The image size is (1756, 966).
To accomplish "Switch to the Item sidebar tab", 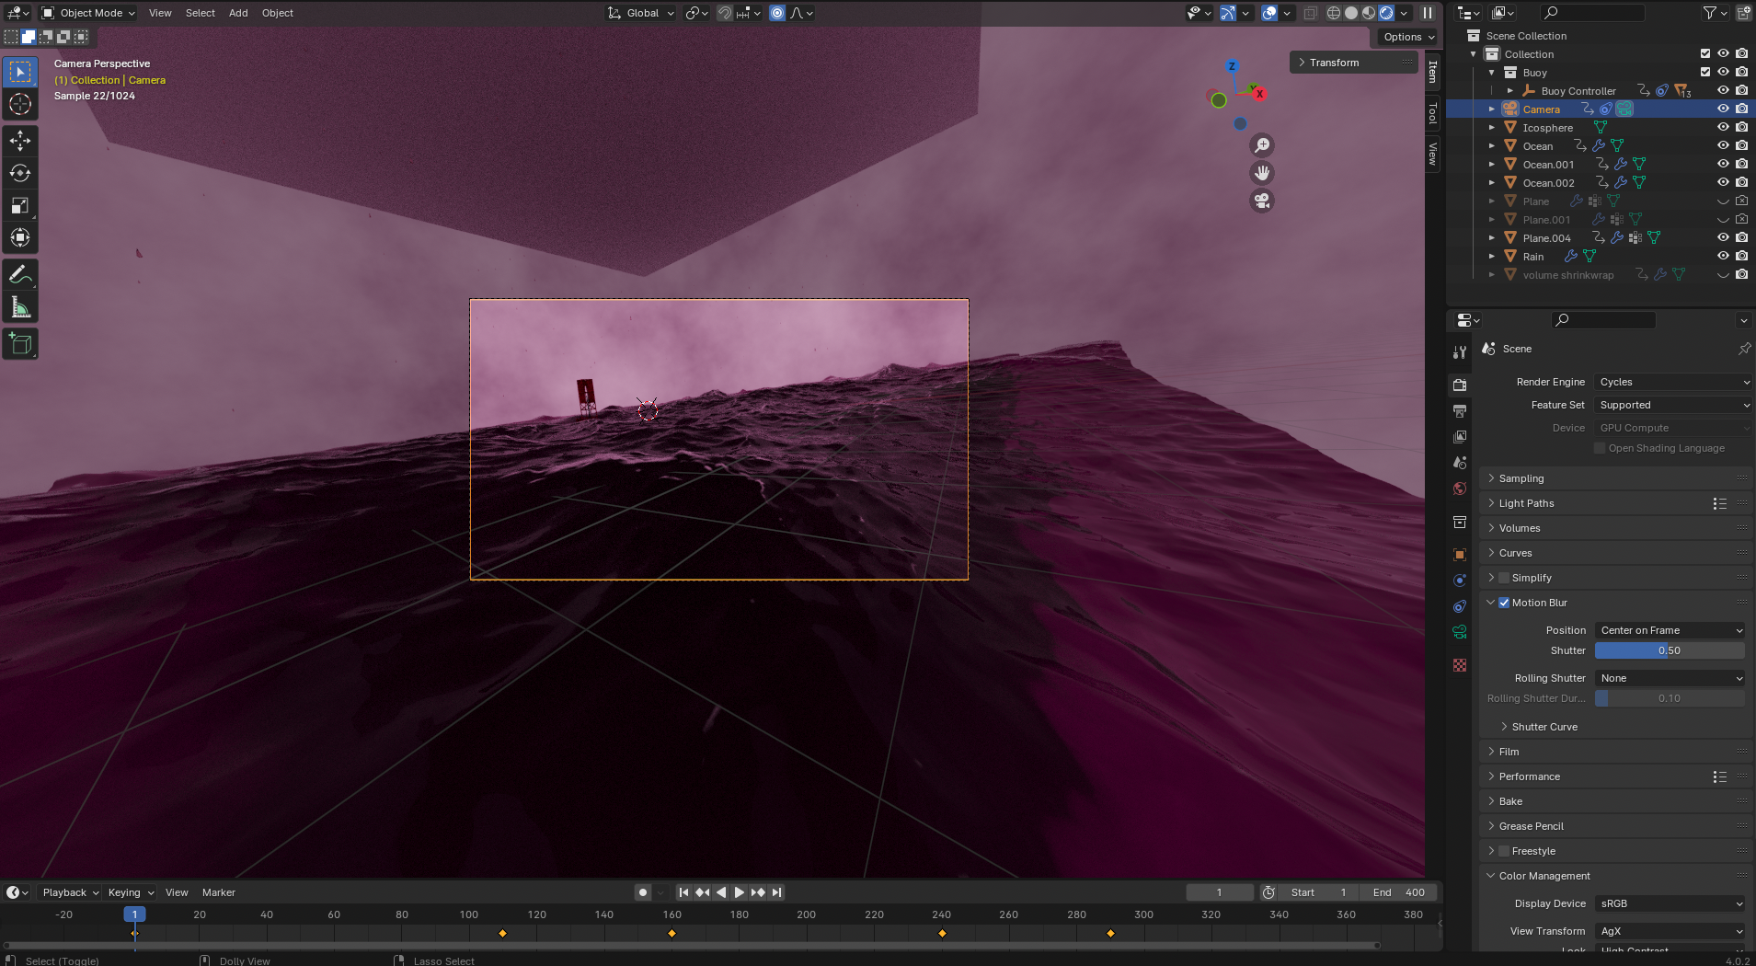I will pyautogui.click(x=1433, y=71).
